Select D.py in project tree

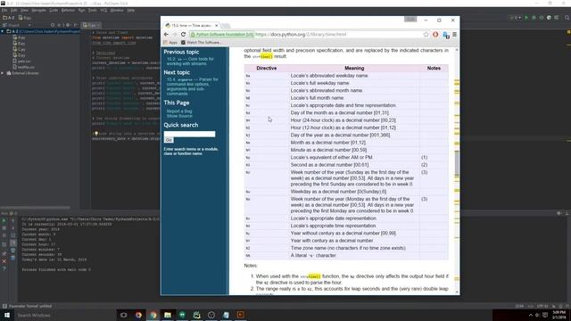[x=19, y=55]
